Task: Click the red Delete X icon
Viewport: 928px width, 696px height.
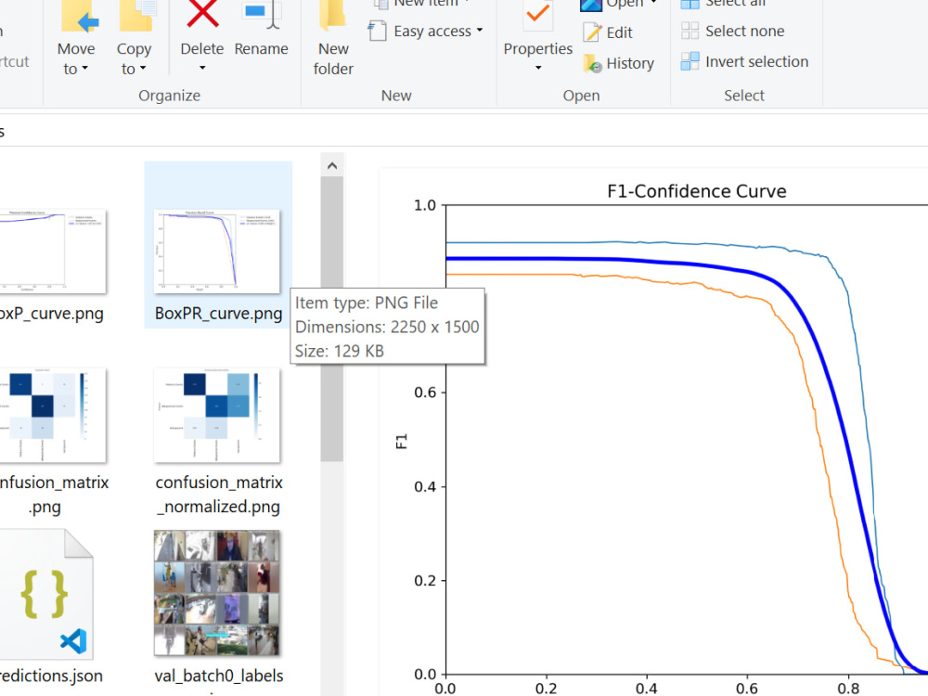Action: click(x=202, y=14)
